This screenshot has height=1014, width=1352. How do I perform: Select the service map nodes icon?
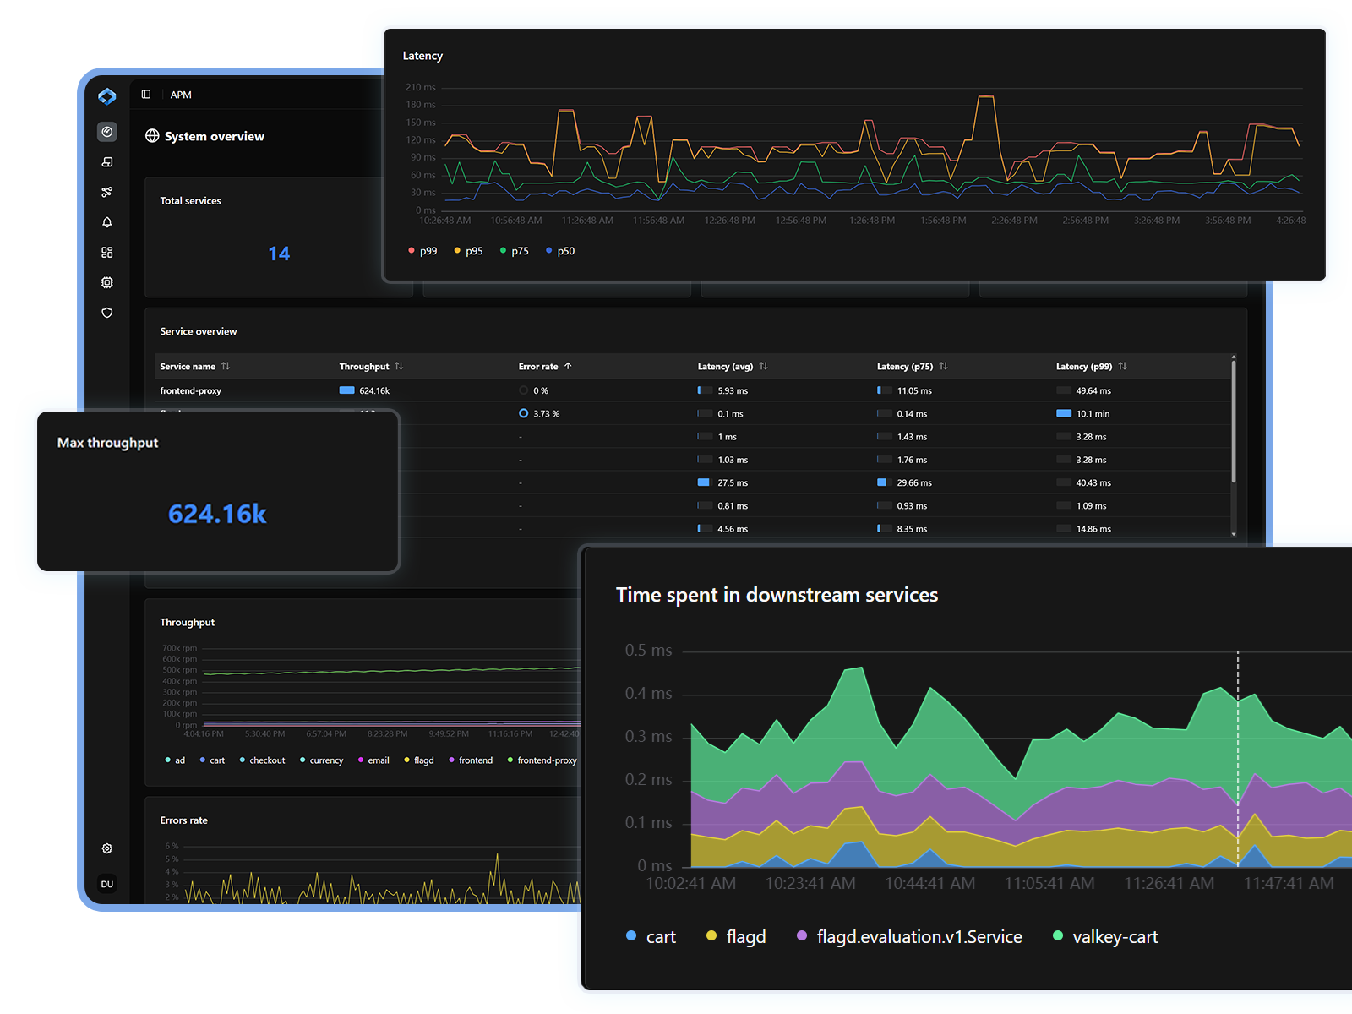click(x=107, y=192)
